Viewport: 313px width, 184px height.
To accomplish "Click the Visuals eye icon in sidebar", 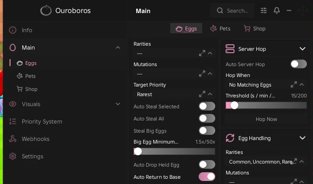I will [x=13, y=104].
